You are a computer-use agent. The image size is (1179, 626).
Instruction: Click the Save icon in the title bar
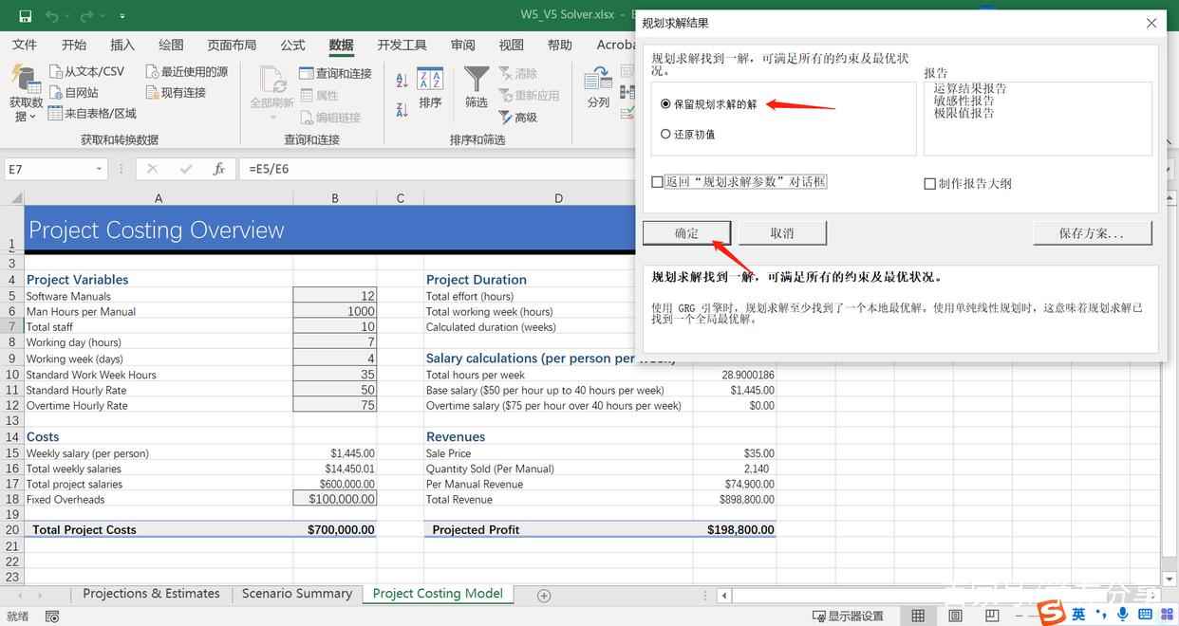25,16
